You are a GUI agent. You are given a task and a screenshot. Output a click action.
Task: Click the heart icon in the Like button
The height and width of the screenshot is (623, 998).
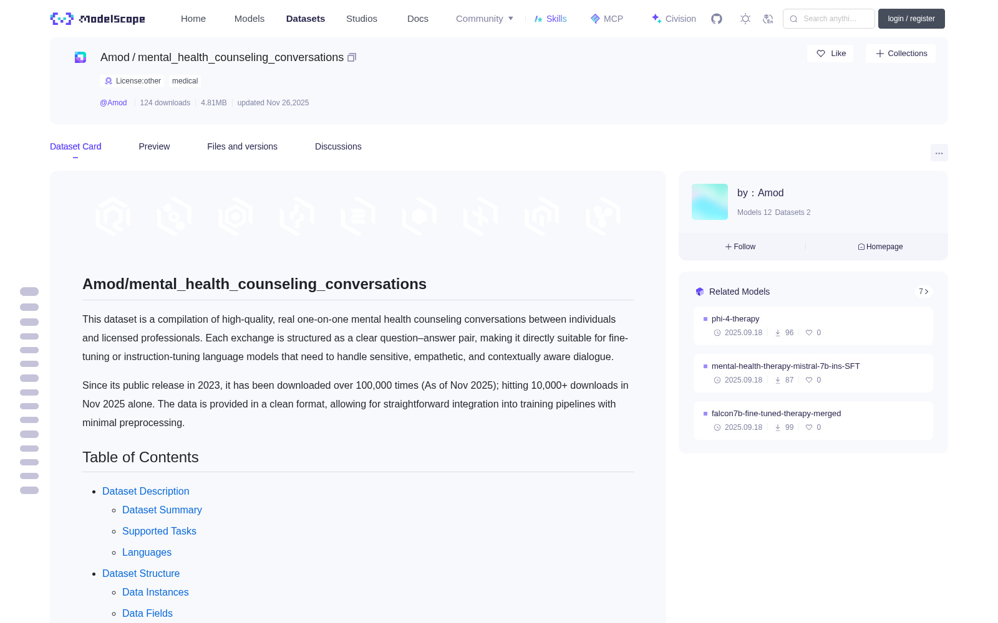(821, 54)
